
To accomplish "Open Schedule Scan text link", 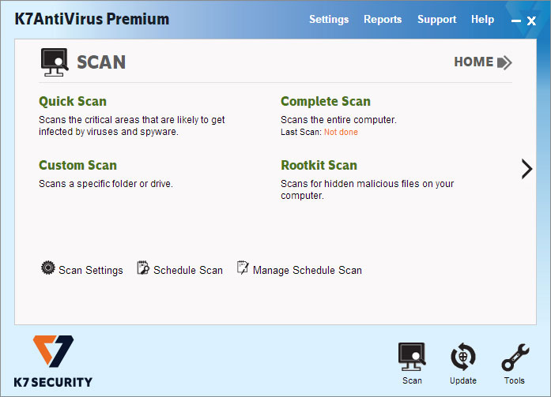I will tap(188, 270).
